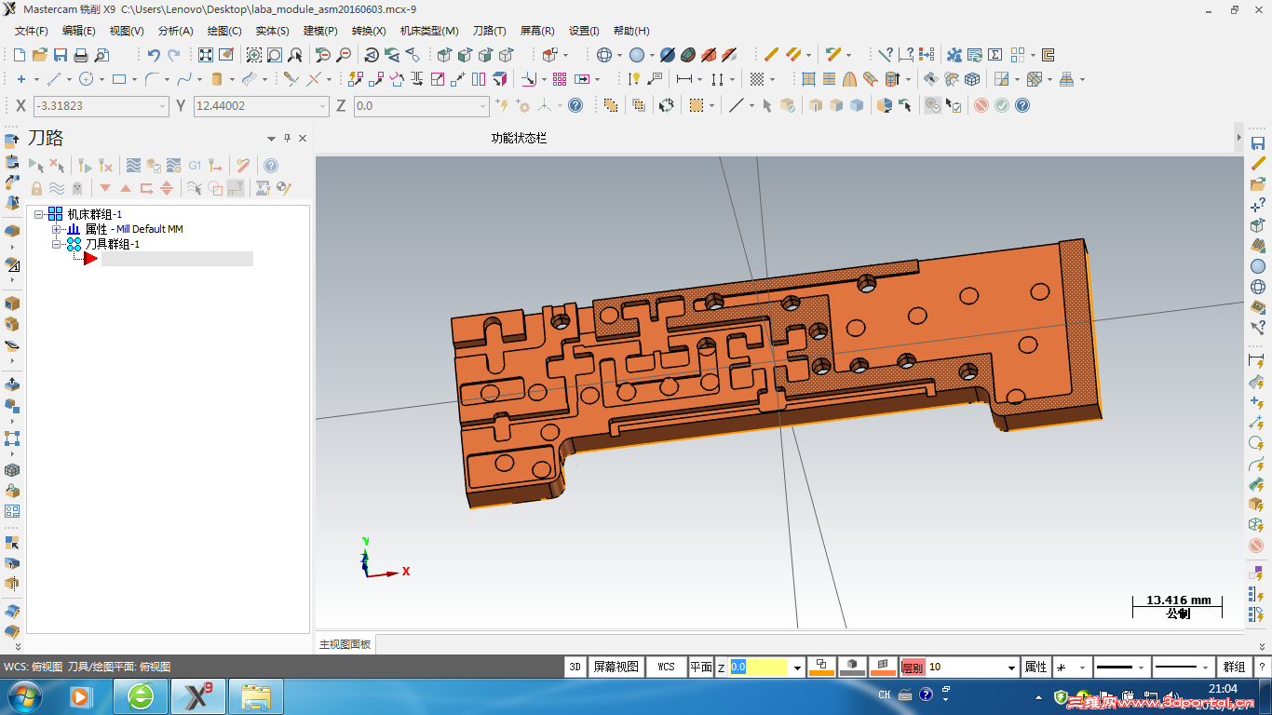Click the 屏幕视图 button
The image size is (1272, 715).
click(x=616, y=667)
